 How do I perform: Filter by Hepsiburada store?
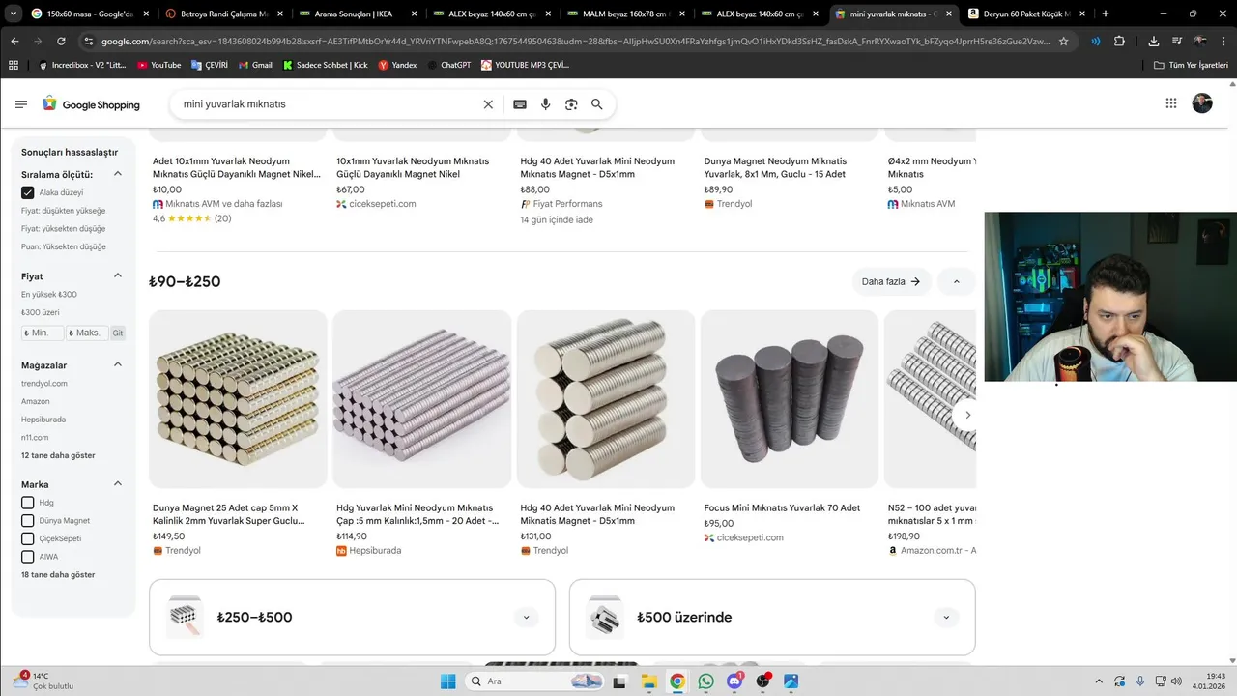[x=43, y=420]
